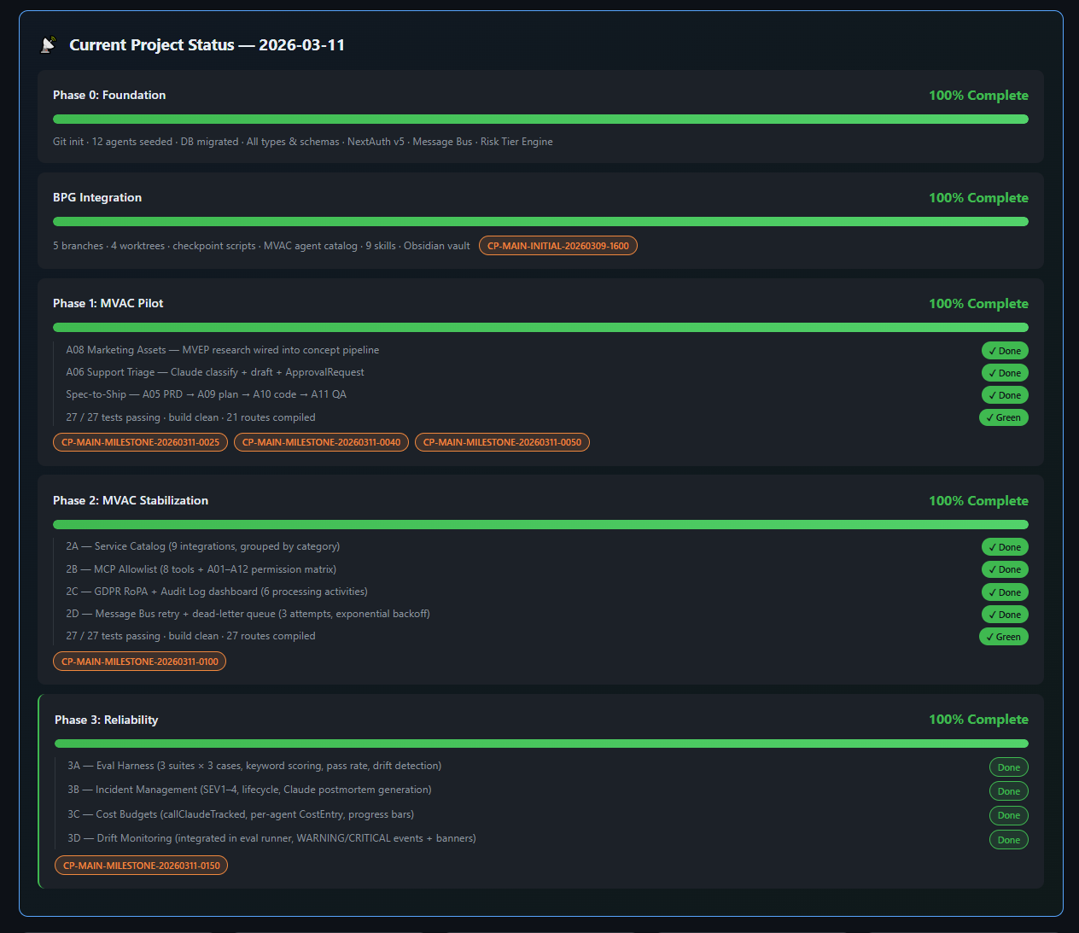Click the CP-MAIN-MILESTONE-20260311-0050 badge
Screen dimensions: 1079x933
point(502,442)
